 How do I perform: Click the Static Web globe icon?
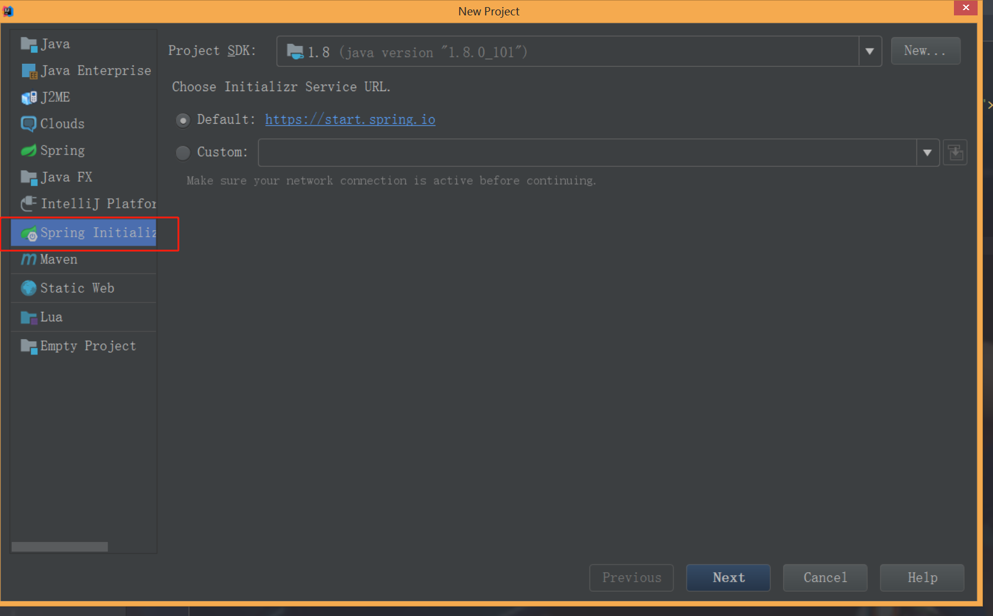[x=28, y=288]
